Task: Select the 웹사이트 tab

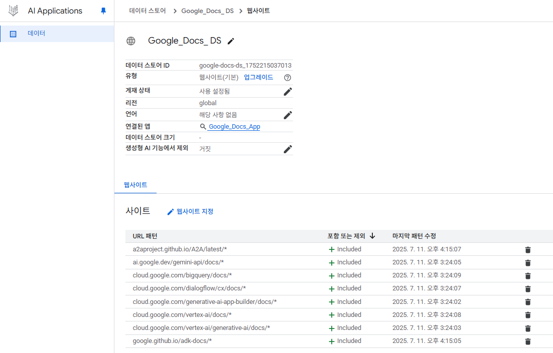Action: coord(135,185)
